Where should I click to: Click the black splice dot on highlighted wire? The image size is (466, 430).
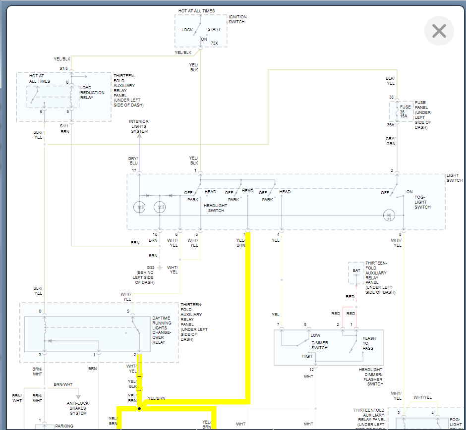pos(139,409)
